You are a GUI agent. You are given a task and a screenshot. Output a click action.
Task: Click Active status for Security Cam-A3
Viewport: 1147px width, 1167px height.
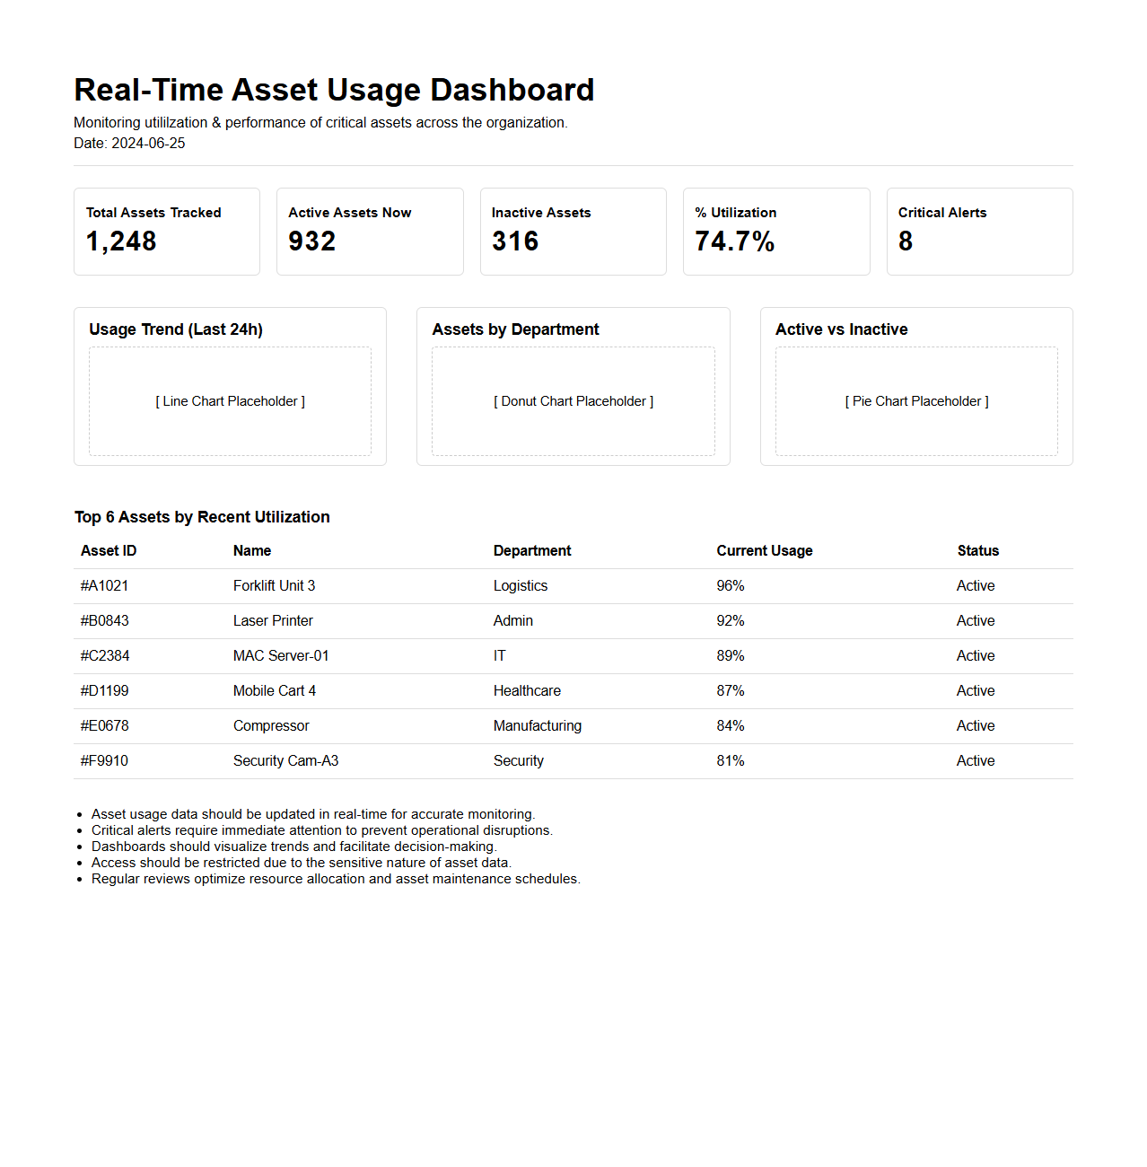coord(976,761)
